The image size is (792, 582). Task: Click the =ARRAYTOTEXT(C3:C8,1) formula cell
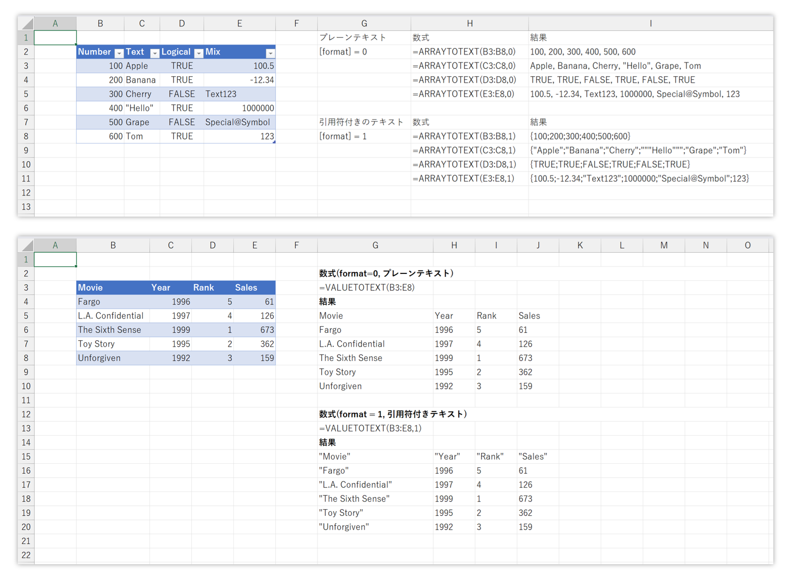point(470,150)
